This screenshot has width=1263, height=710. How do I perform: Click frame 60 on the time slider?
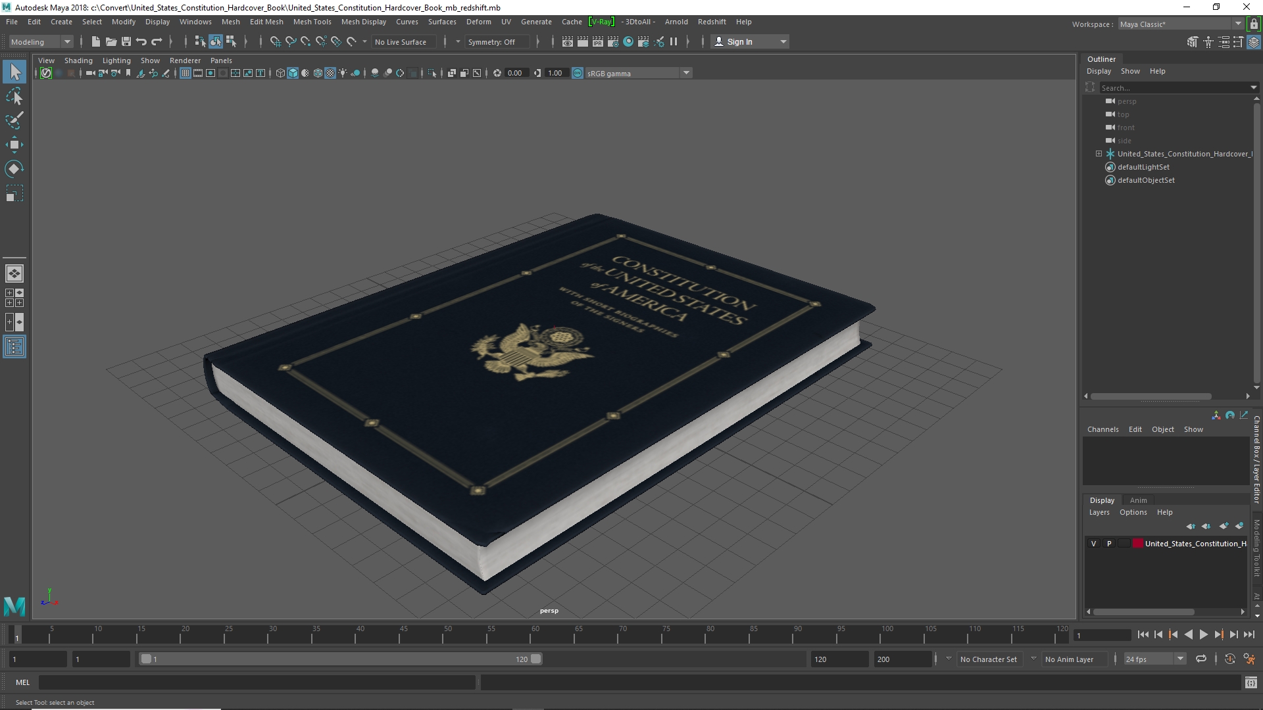535,634
